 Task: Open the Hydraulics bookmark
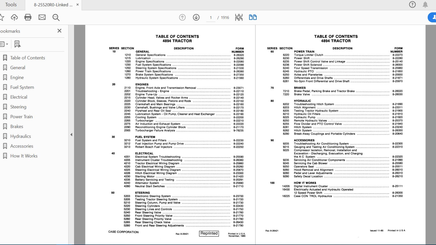(21, 136)
